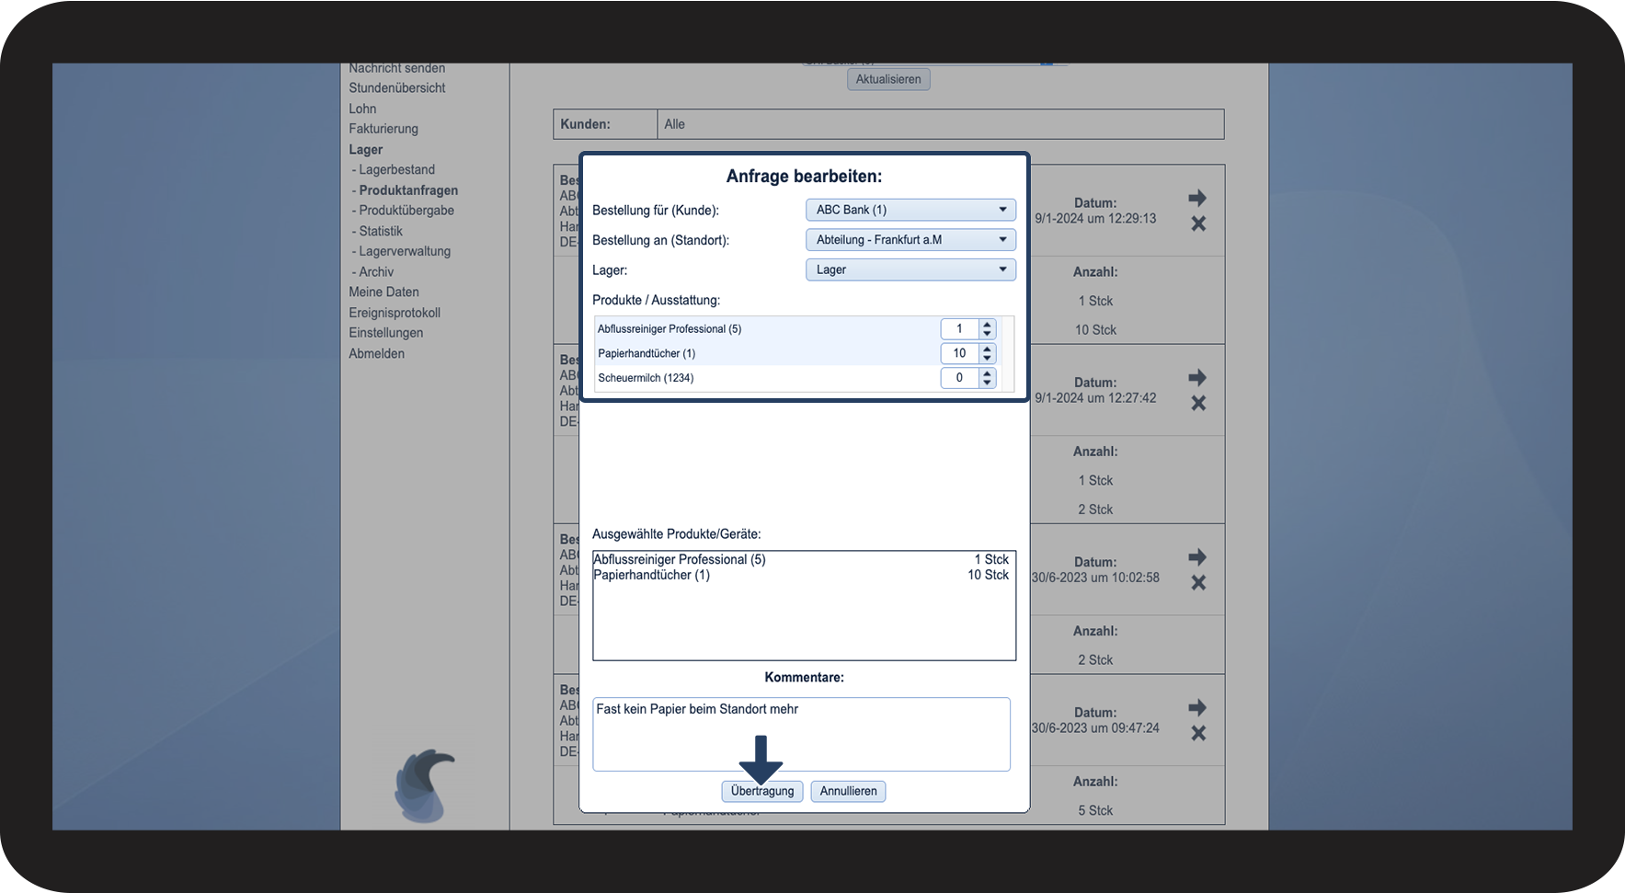Viewport: 1625px width, 893px height.
Task: Click the Papierhandtücher quantity field
Action: [x=959, y=353]
